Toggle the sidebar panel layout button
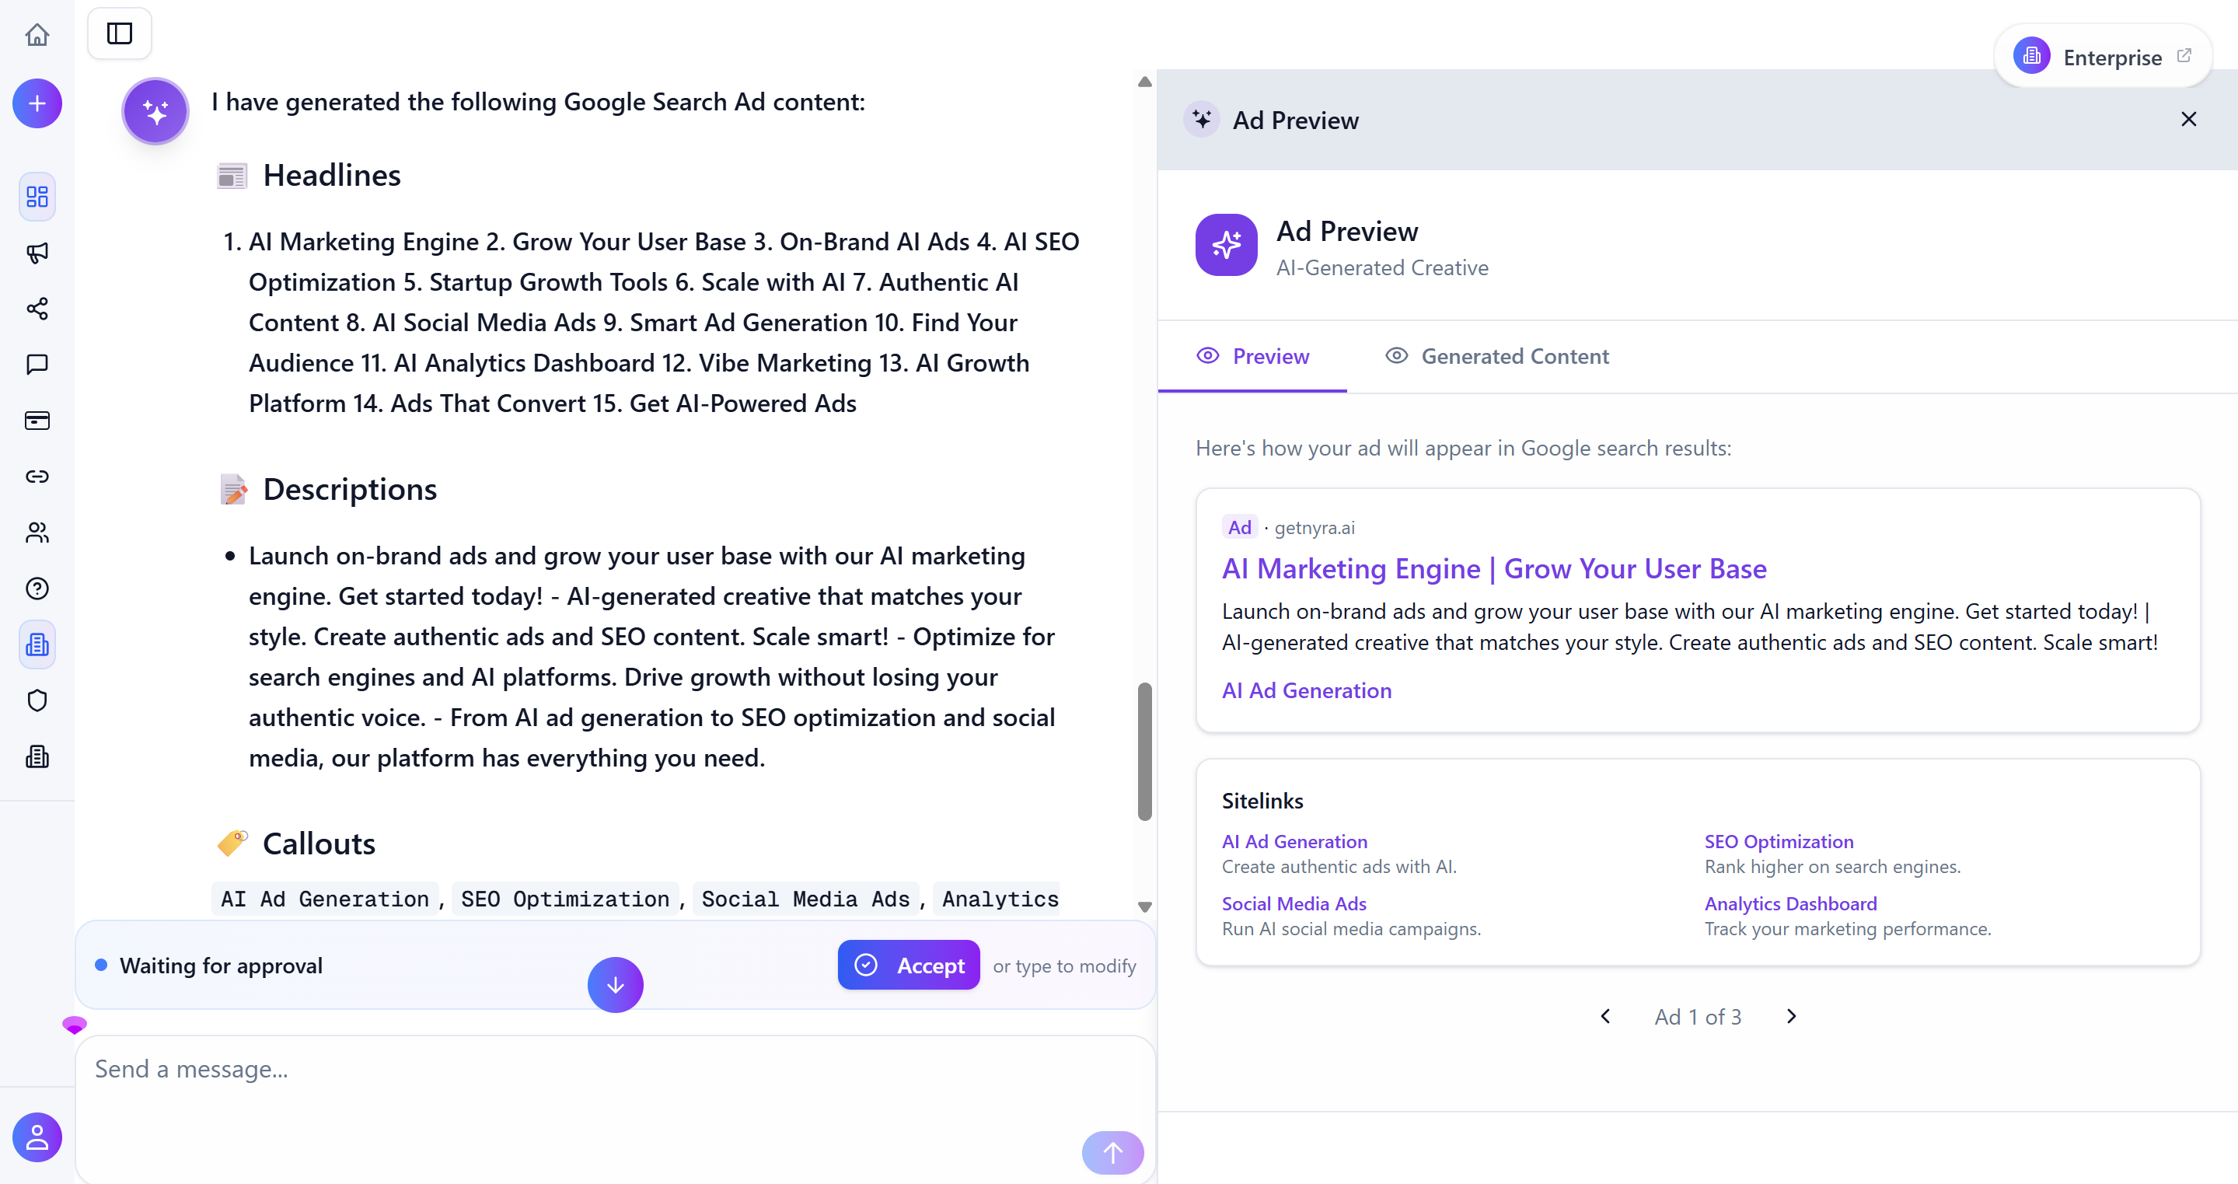This screenshot has width=2238, height=1184. tap(119, 33)
